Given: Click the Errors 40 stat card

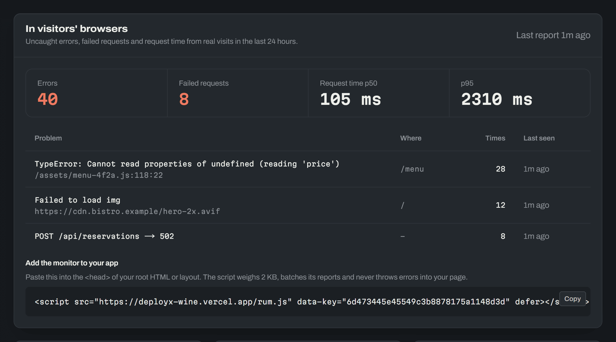Looking at the screenshot, I should click(97, 93).
